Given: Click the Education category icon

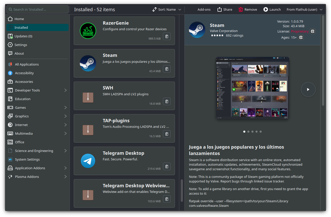Looking at the screenshot, I should [x=10, y=99].
